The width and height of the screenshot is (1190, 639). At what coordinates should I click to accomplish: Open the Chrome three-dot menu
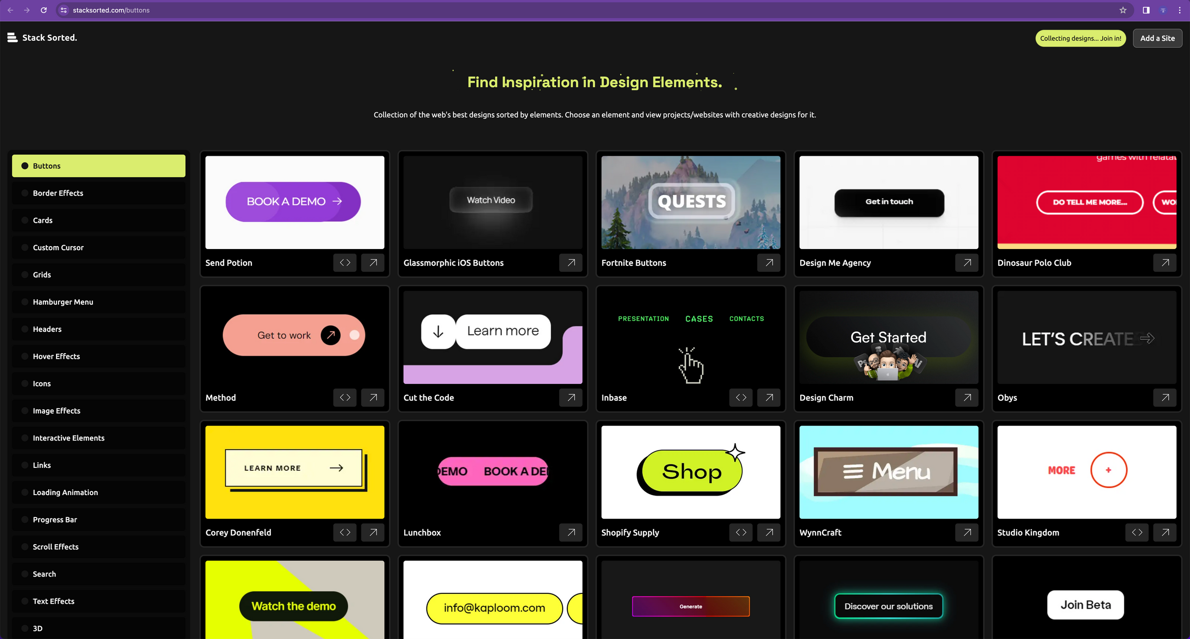coord(1179,10)
